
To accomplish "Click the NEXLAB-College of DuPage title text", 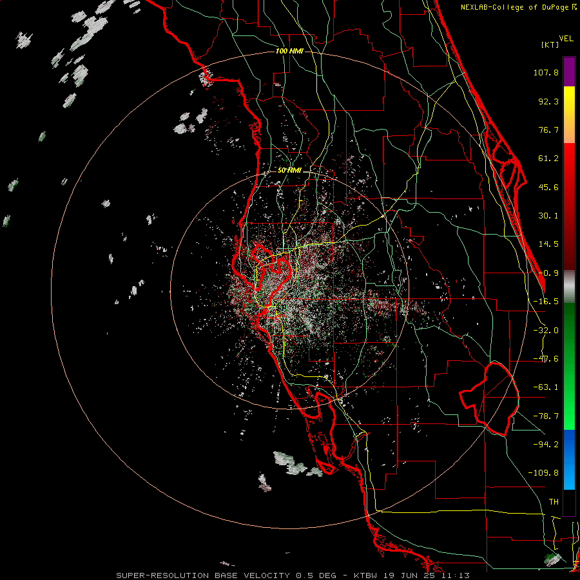I will (x=516, y=7).
